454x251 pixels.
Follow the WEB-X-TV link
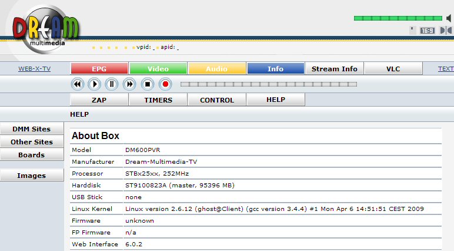(35, 69)
